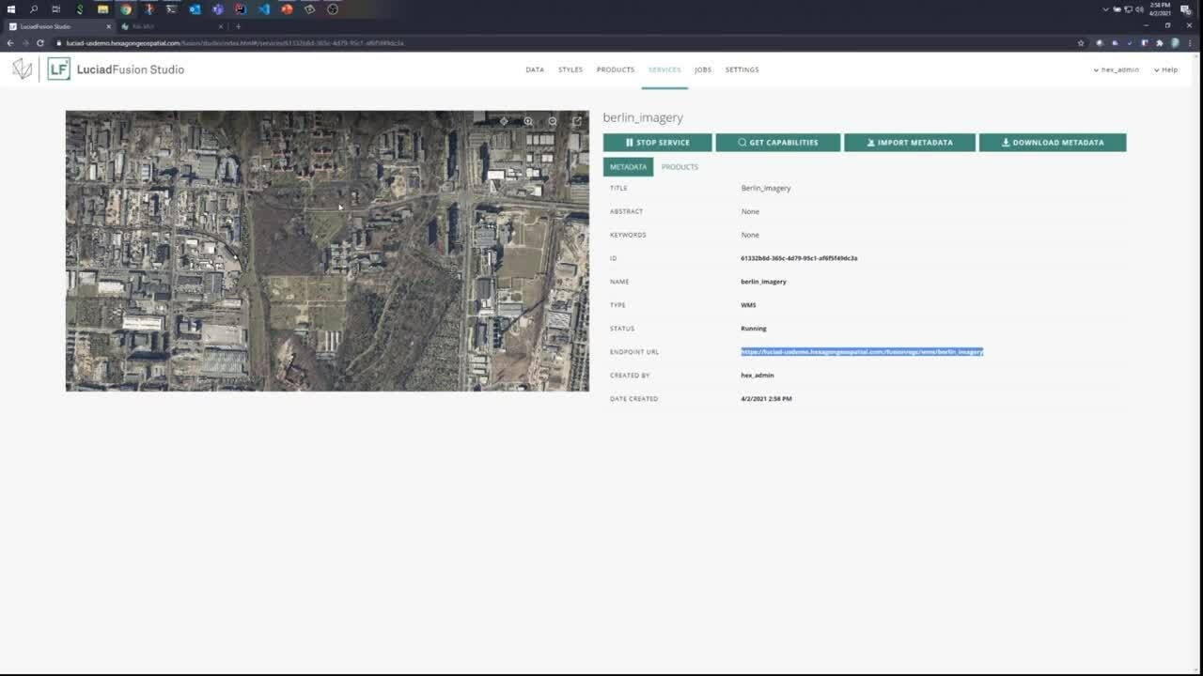1203x676 pixels.
Task: Click the berlin_imagery service heading
Action: point(643,118)
